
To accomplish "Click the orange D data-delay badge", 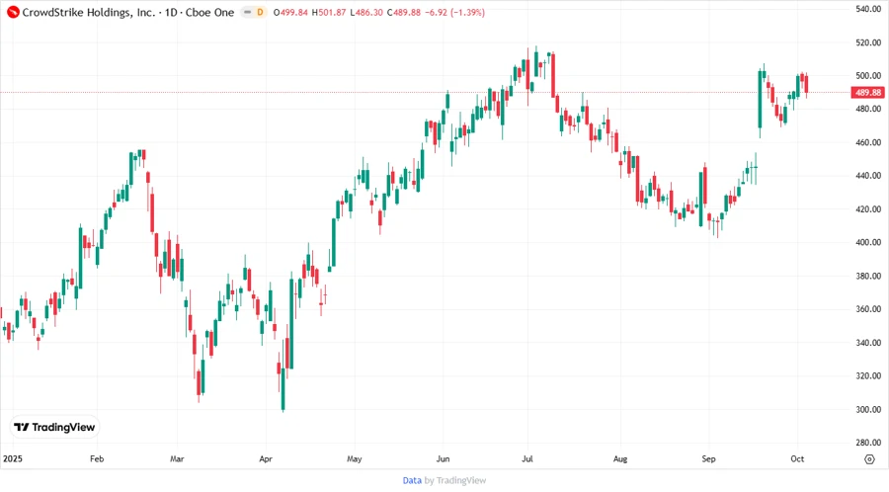I will (x=261, y=12).
